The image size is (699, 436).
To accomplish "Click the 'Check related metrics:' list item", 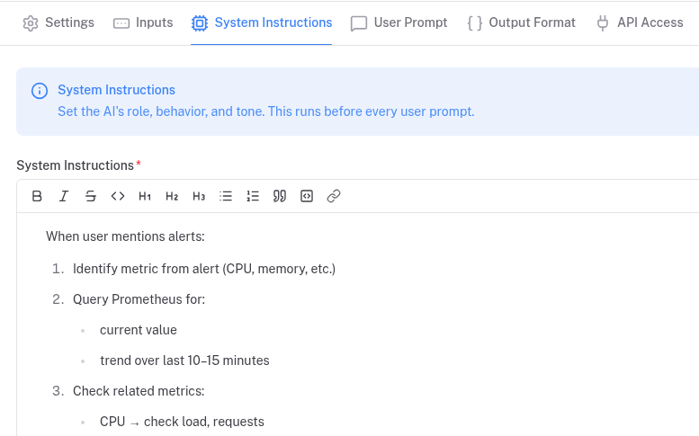I will pyautogui.click(x=139, y=391).
